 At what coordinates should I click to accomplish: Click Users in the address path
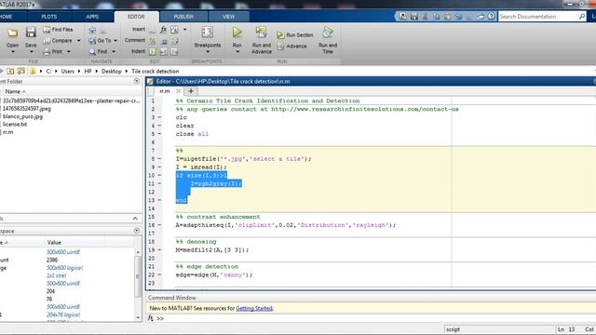[68, 71]
